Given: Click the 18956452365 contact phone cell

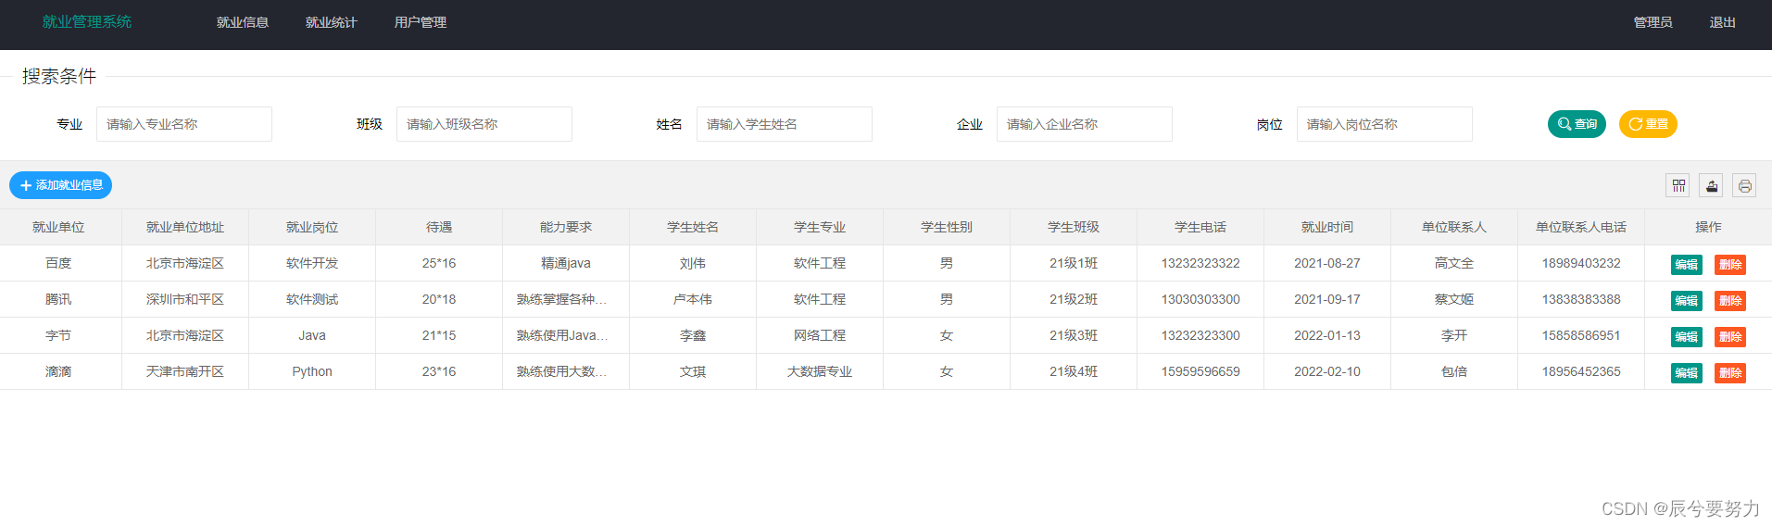Looking at the screenshot, I should (1581, 371).
